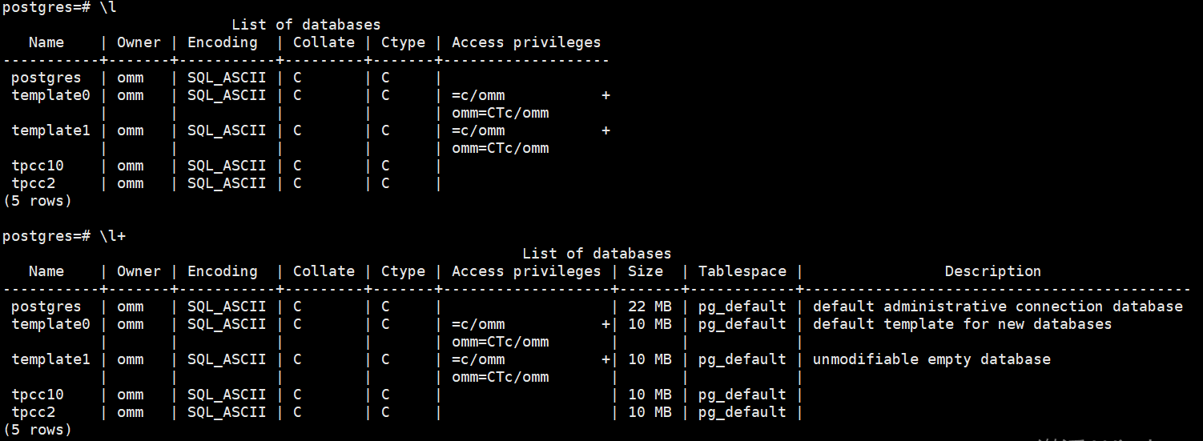Click the \l+ command on the second prompt
Viewport: 1203px width, 441px height.
(112, 236)
